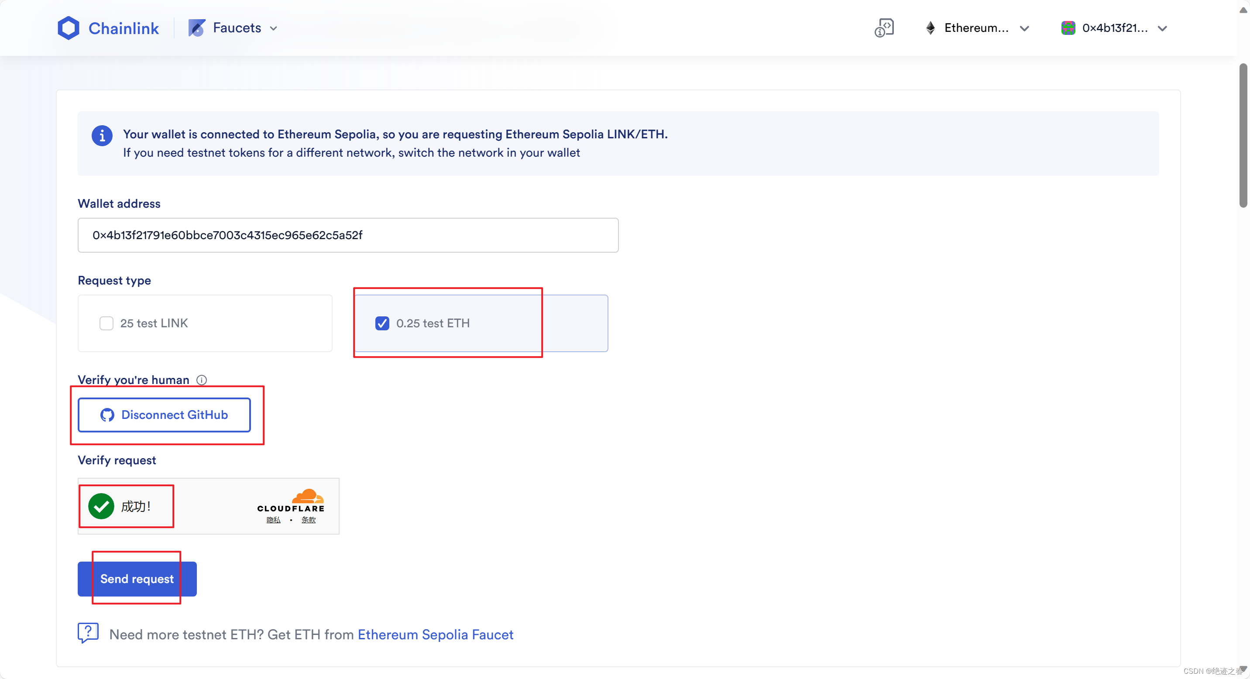Open the Ethereum Sepolia Faucet link
The image size is (1250, 679).
435,634
